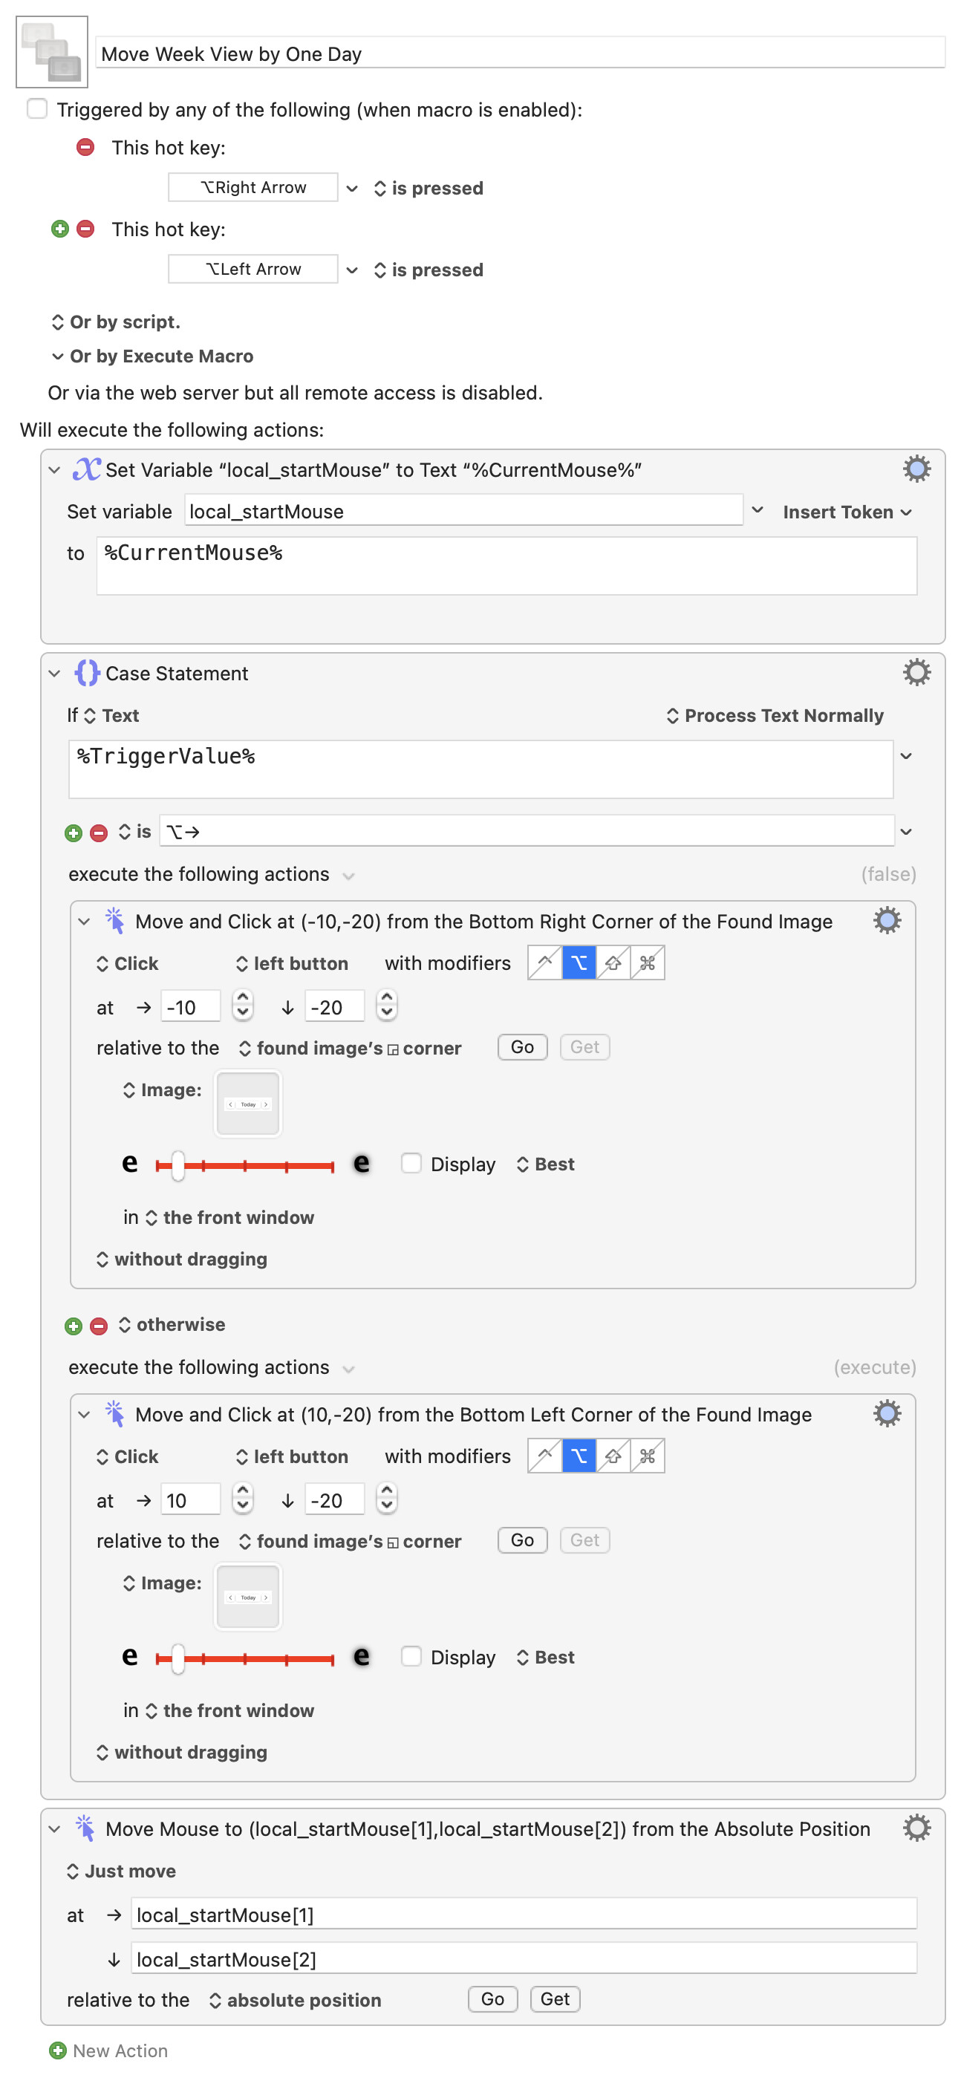Open the 'Process Text Normally' popup menu
The height and width of the screenshot is (2075, 961).
coord(774,715)
